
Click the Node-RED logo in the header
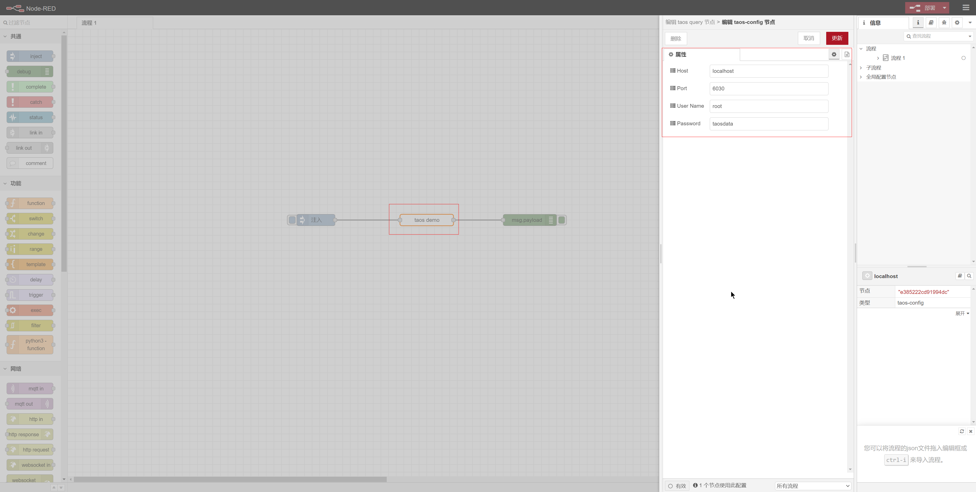click(15, 8)
